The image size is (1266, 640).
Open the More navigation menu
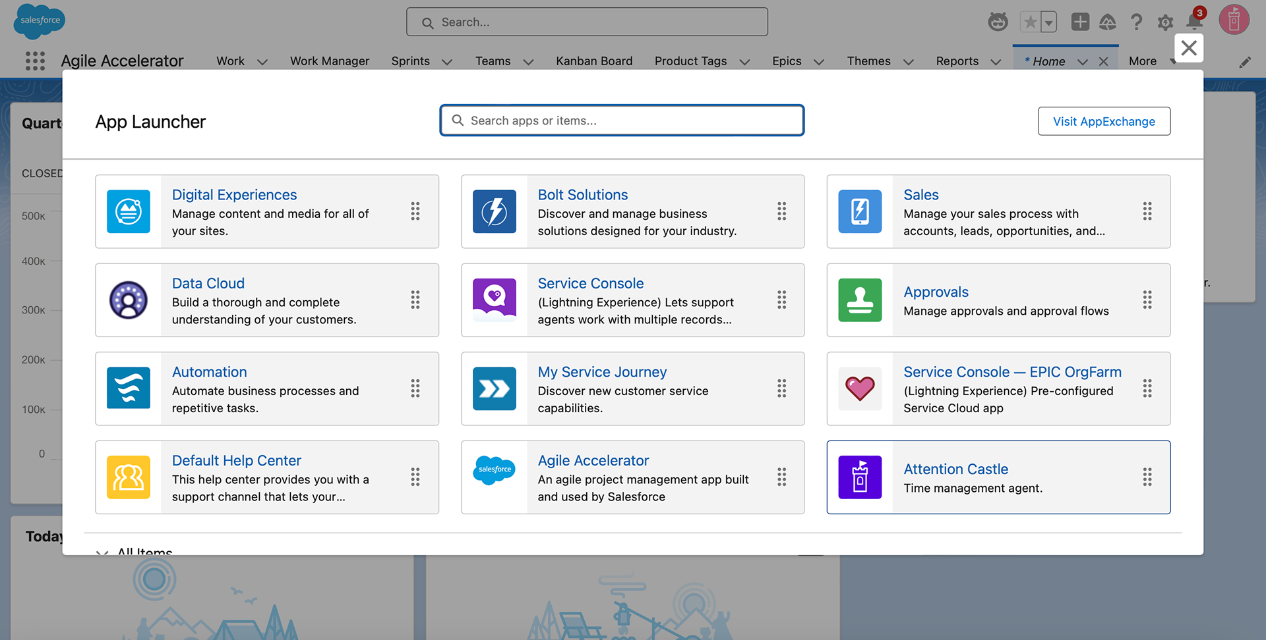[1151, 61]
